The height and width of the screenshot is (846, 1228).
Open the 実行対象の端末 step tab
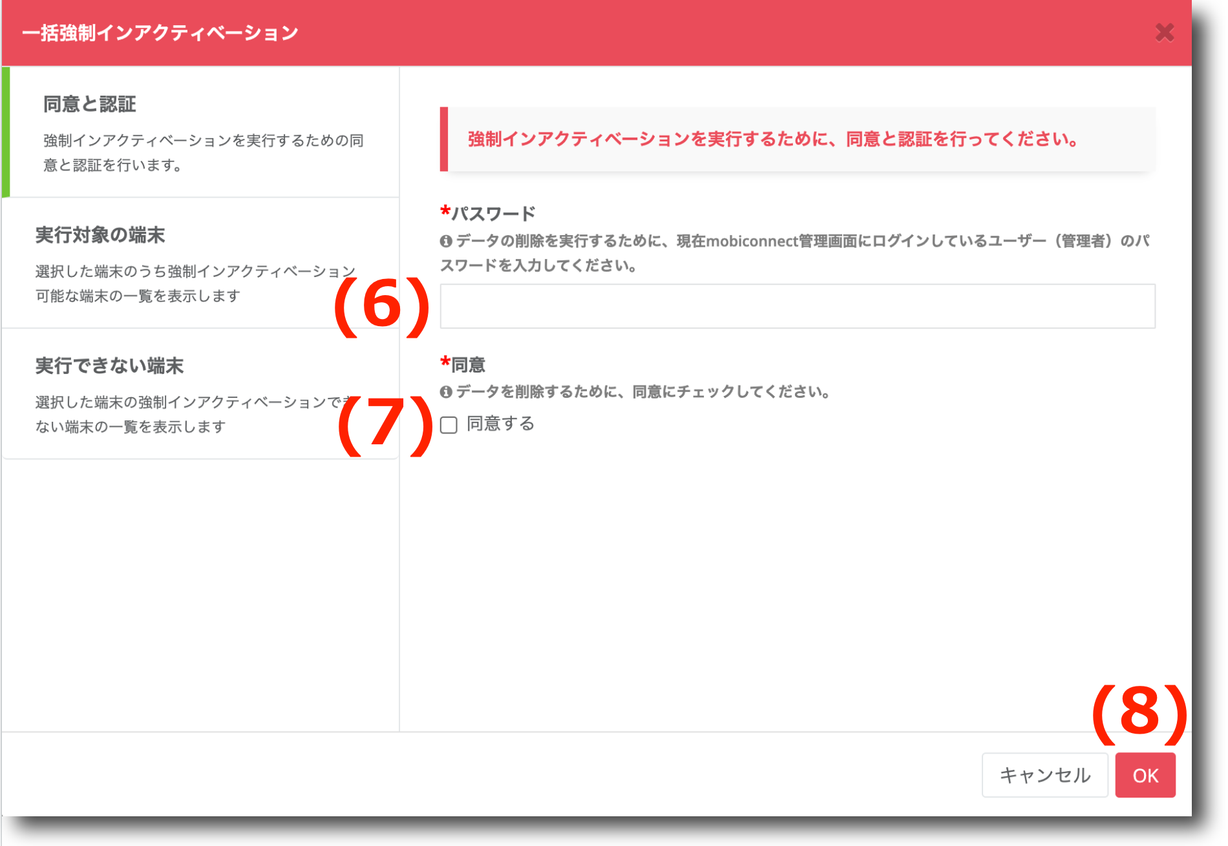(201, 263)
